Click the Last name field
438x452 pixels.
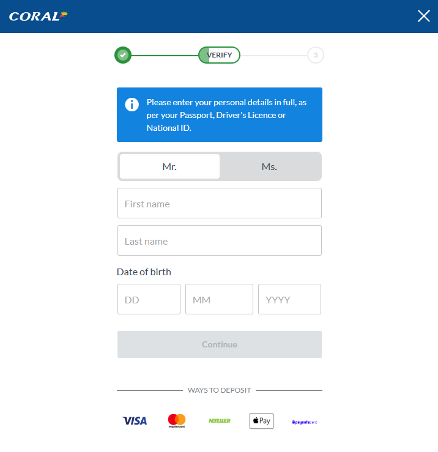pyautogui.click(x=219, y=241)
